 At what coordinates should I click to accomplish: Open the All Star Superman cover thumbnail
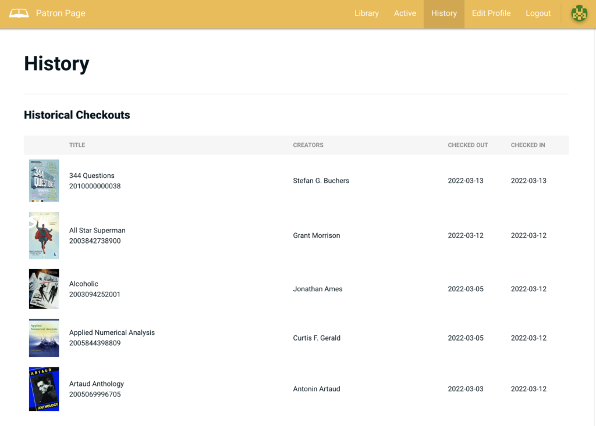click(44, 235)
